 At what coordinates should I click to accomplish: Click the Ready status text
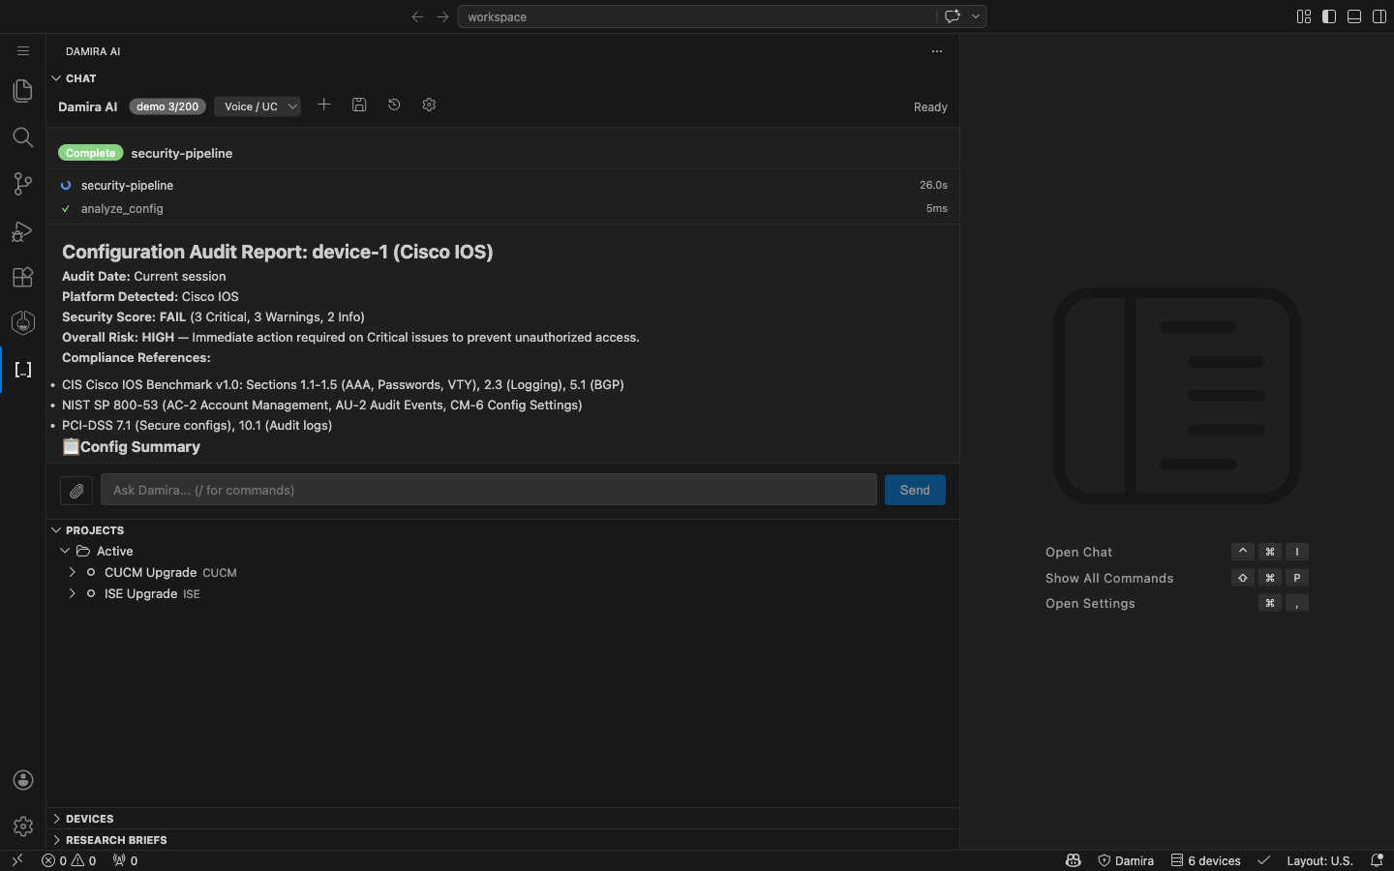930,107
